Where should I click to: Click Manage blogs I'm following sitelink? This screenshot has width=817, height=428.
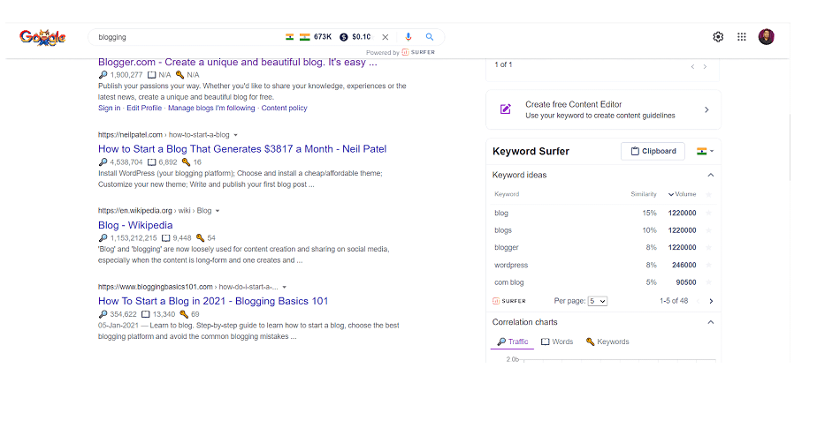tap(211, 109)
